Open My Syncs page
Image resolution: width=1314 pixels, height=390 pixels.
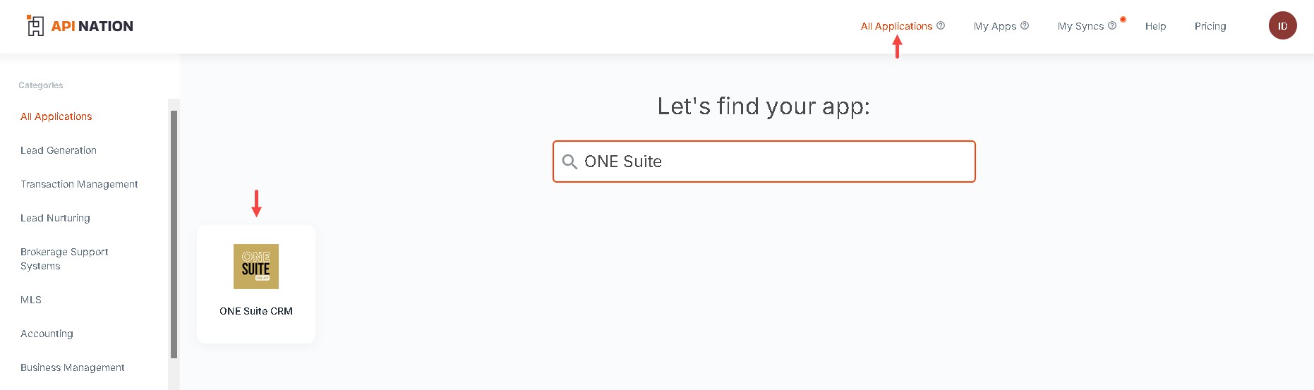click(1080, 26)
